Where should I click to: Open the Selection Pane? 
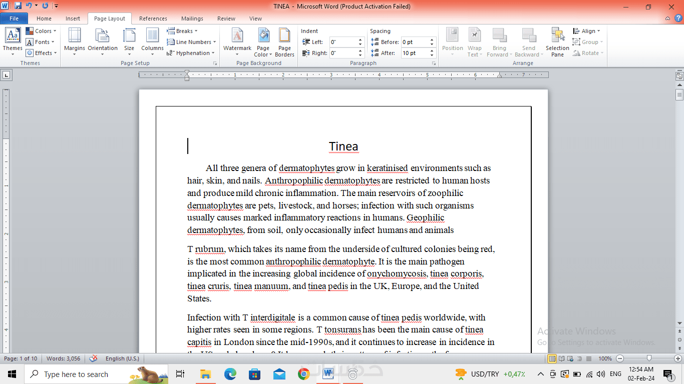click(x=557, y=41)
